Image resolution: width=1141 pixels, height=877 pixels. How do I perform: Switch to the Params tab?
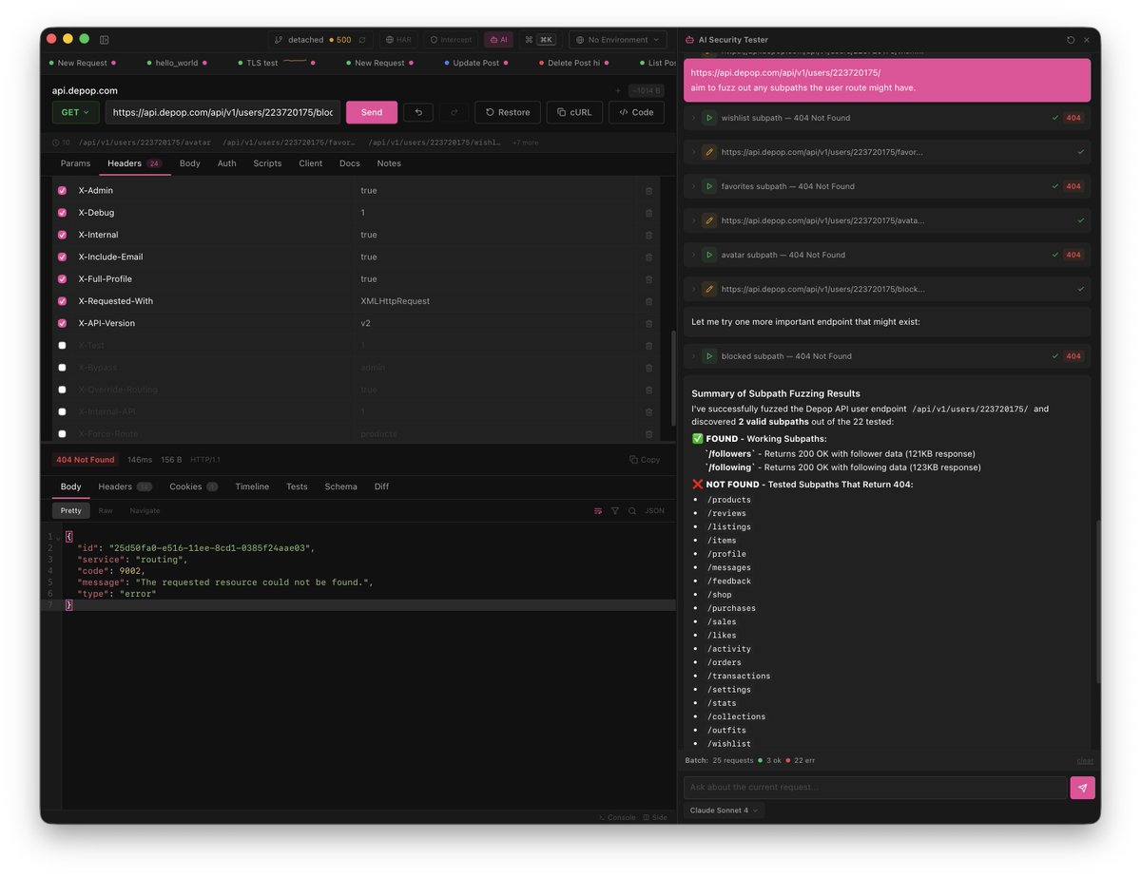76,163
